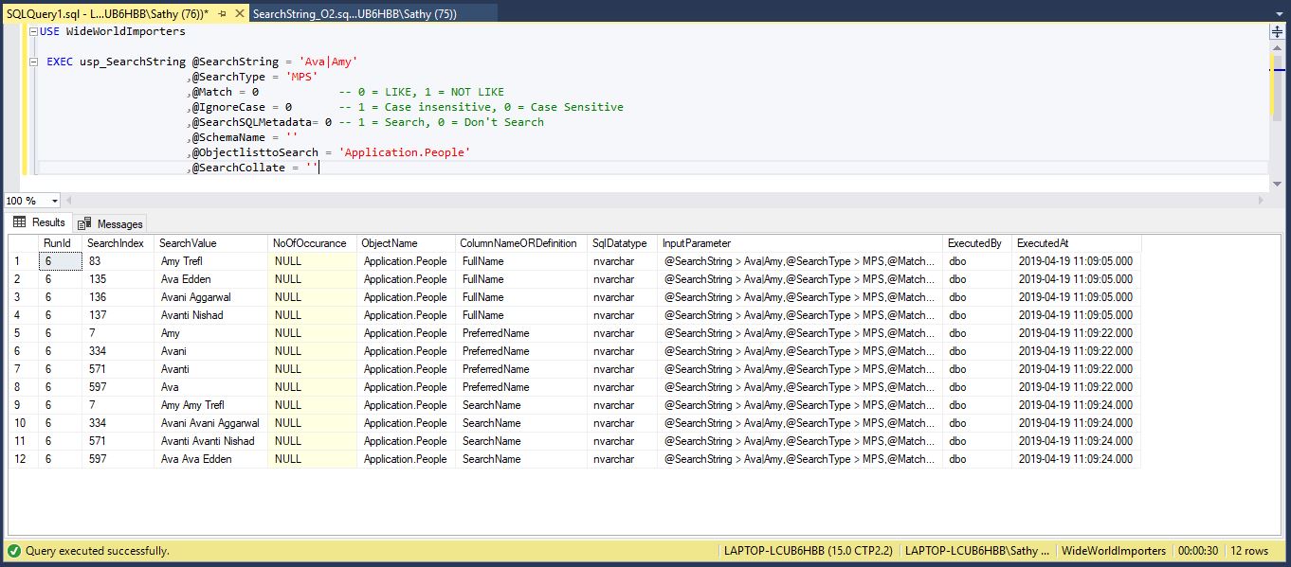Viewport: 1291px width, 567px height.
Task: Click the NULL cell in row 3
Action: (x=313, y=297)
